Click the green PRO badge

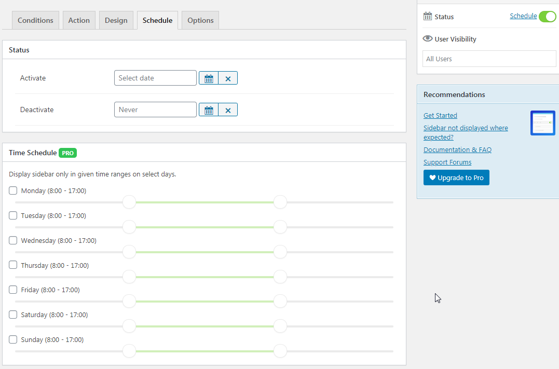68,153
